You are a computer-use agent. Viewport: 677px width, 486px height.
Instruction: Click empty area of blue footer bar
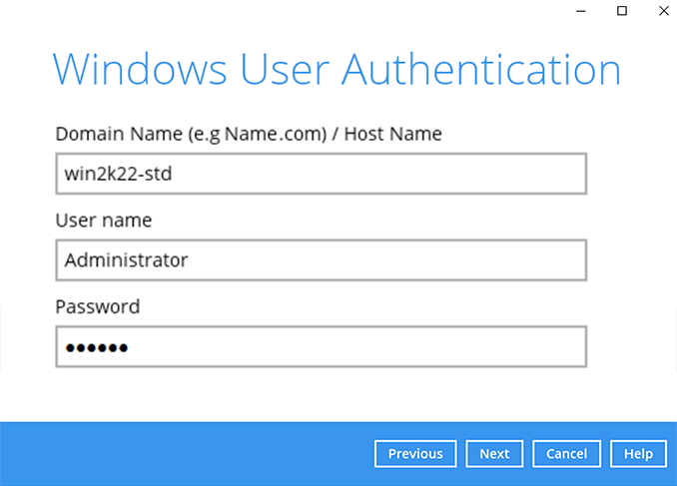[180, 453]
